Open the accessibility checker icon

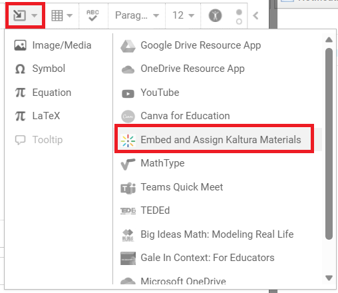(x=215, y=15)
